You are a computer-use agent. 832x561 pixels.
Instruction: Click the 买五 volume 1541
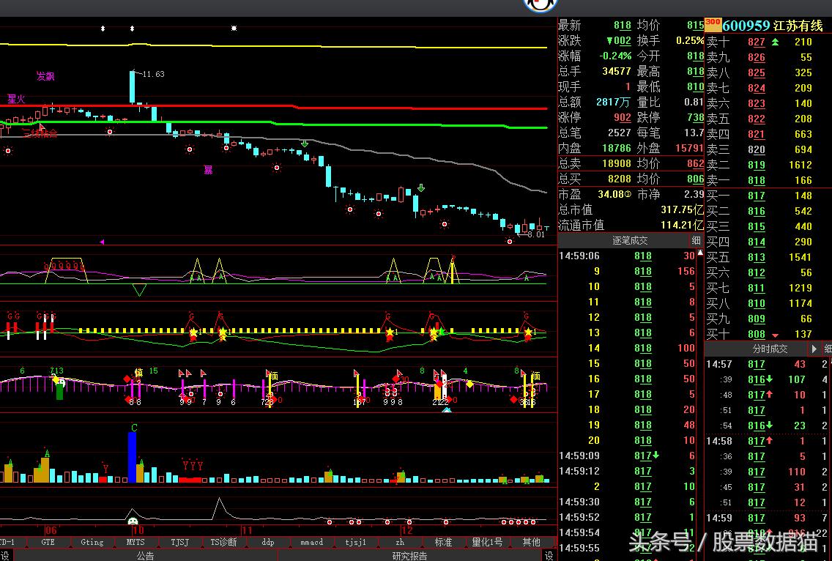pyautogui.click(x=801, y=257)
